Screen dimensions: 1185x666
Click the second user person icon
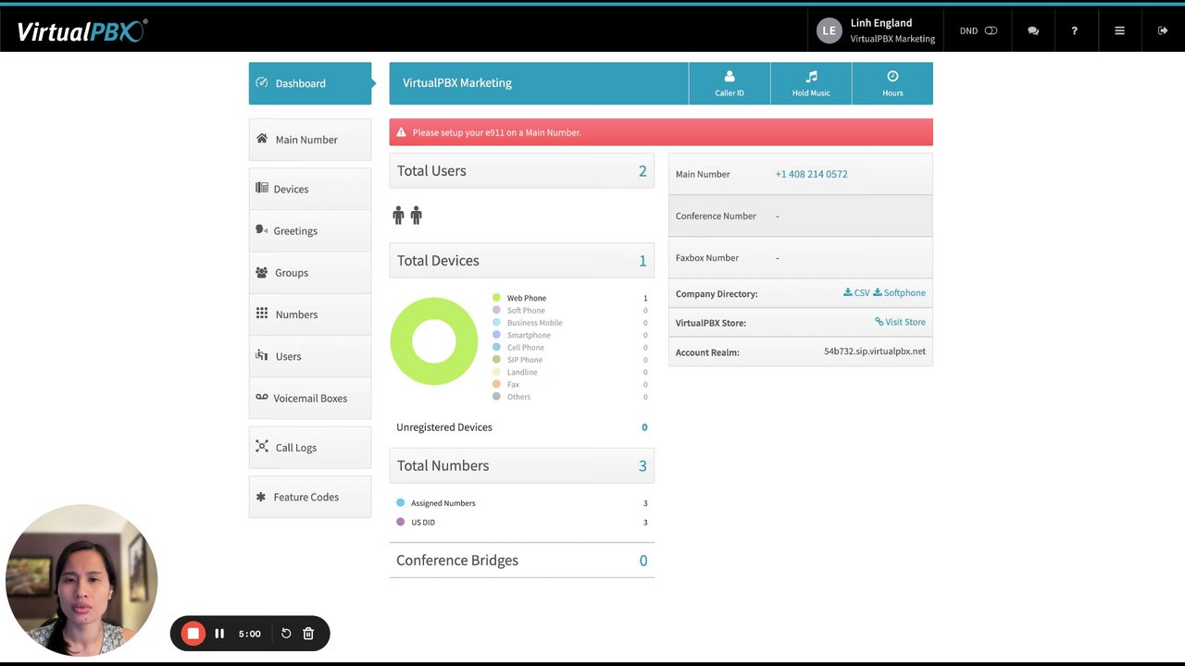tap(416, 216)
